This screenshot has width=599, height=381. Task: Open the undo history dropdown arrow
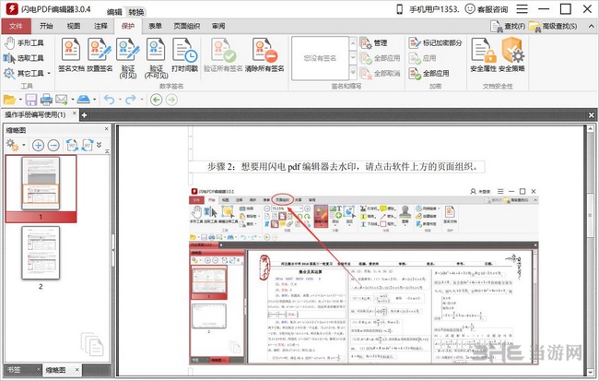(120, 100)
